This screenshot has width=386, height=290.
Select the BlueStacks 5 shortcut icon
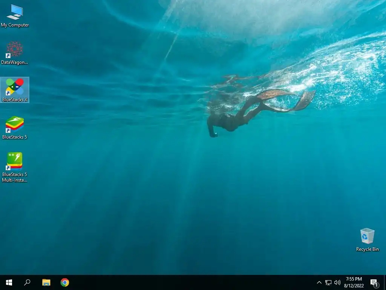coord(15,128)
